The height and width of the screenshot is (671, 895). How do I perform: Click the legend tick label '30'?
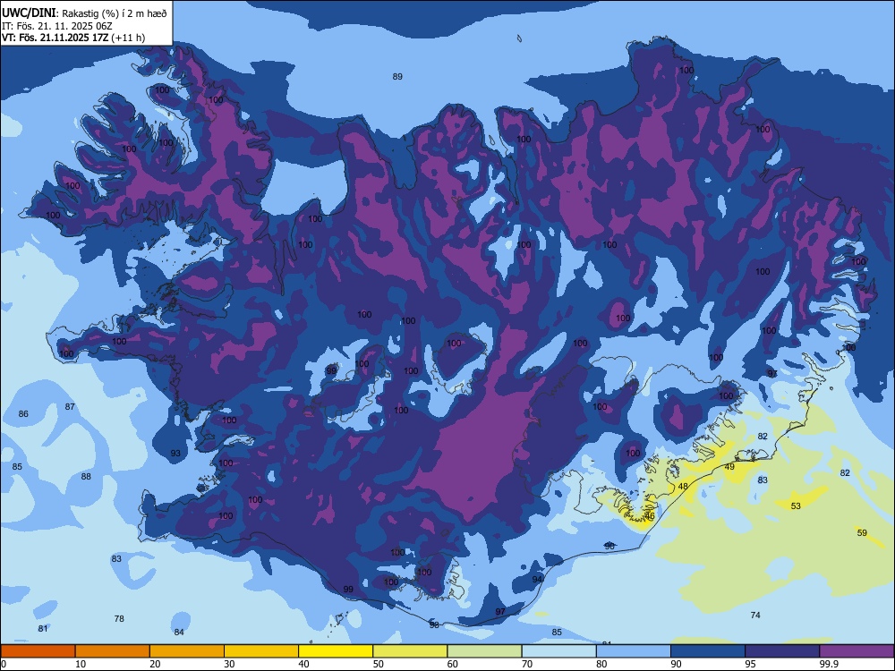[229, 664]
